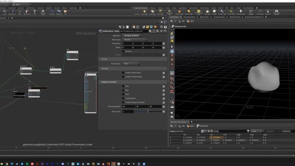Enable the Periodic checkbox

tap(123, 51)
